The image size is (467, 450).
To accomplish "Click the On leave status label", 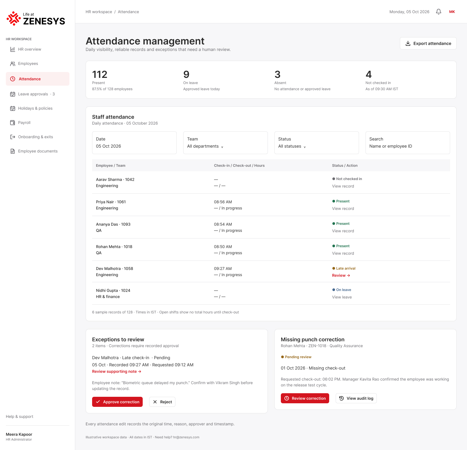I will click(342, 290).
